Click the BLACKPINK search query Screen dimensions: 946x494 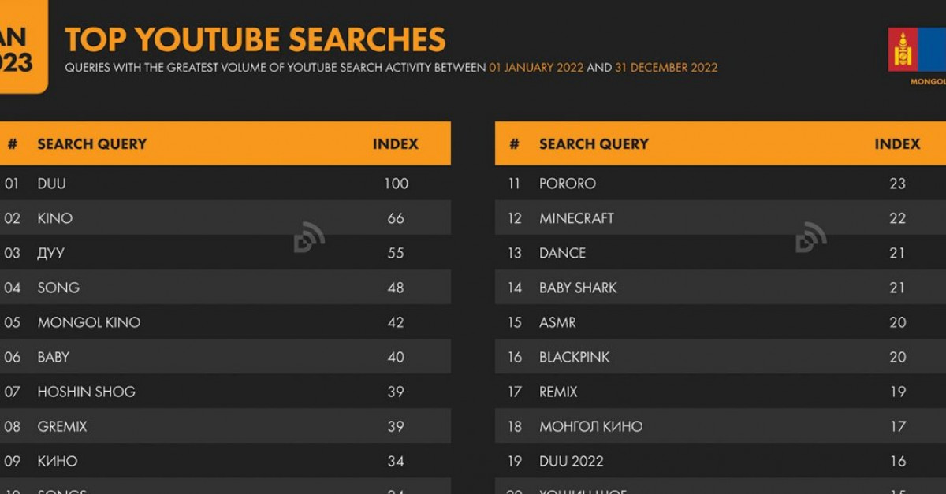pyautogui.click(x=575, y=357)
